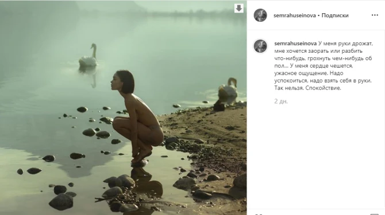385x215 pixels.
Task: Click the post photo of the lake
Action: (x=124, y=108)
